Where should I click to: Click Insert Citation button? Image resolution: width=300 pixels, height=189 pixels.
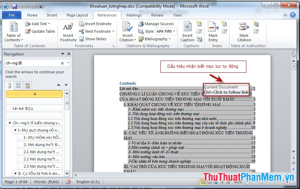point(127,31)
